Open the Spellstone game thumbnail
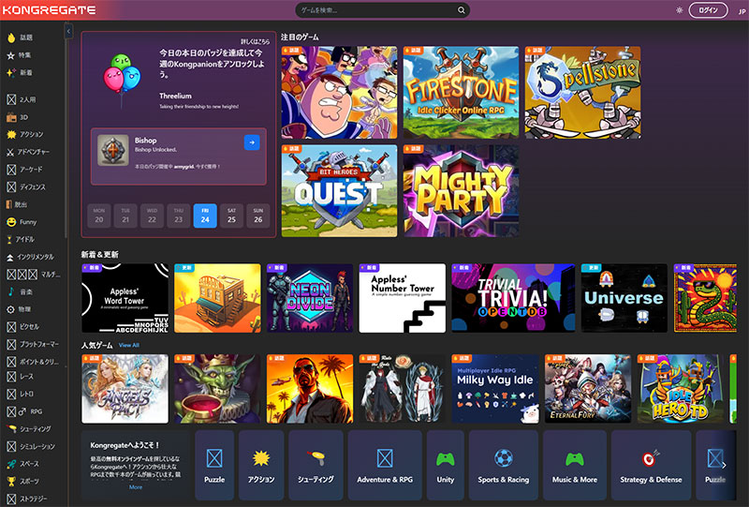Screen dimensions: 749x507 click(582, 93)
